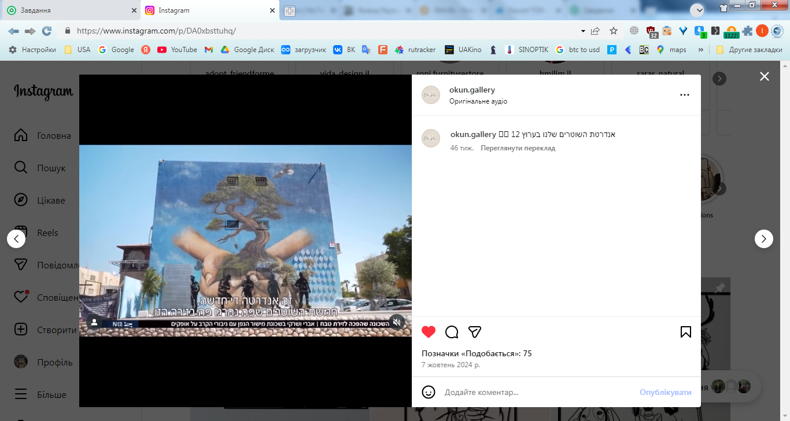Screen dimensions: 790x421
Task: Open Цікаве explore in sidebar
Action: [39, 201]
